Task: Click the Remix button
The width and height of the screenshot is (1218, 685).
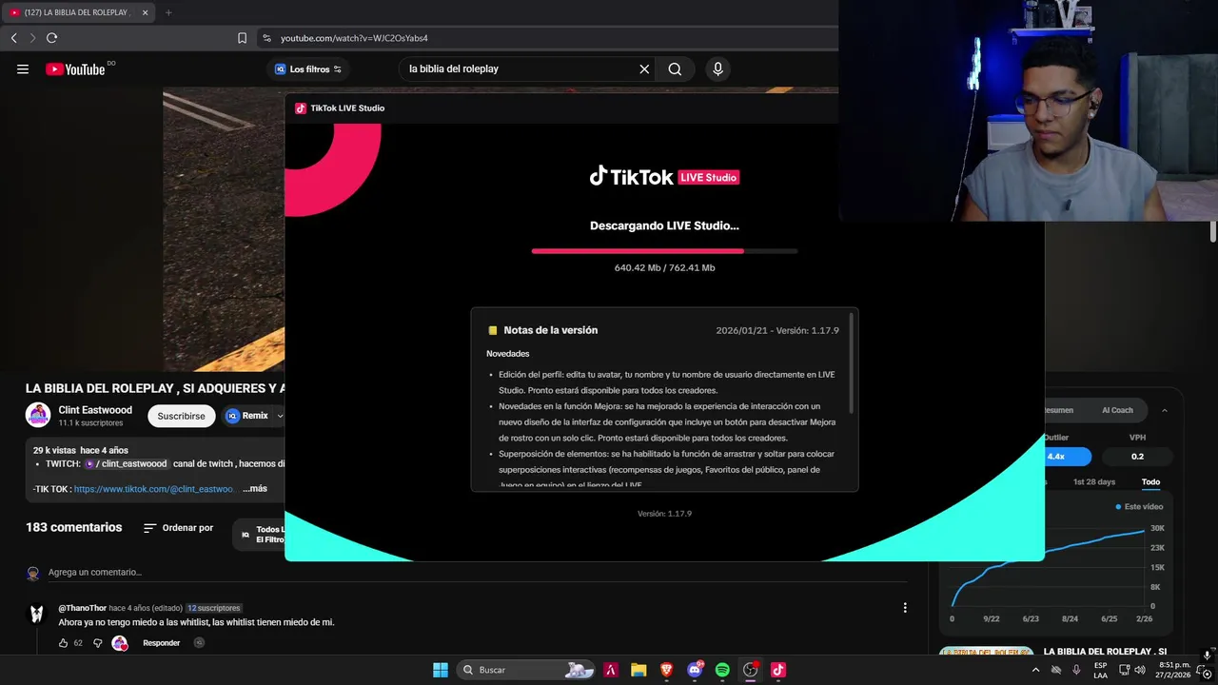Action: point(247,416)
